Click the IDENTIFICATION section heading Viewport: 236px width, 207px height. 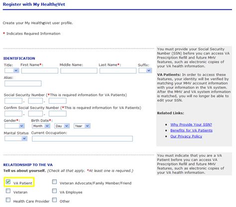click(19, 58)
